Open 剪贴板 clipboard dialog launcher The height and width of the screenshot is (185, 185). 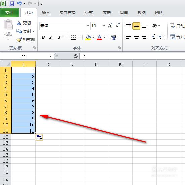(34, 48)
